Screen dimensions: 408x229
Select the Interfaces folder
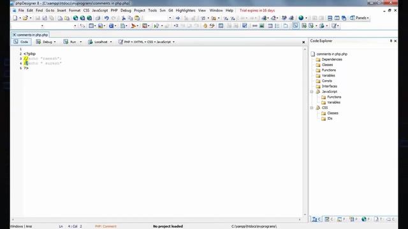pos(330,87)
